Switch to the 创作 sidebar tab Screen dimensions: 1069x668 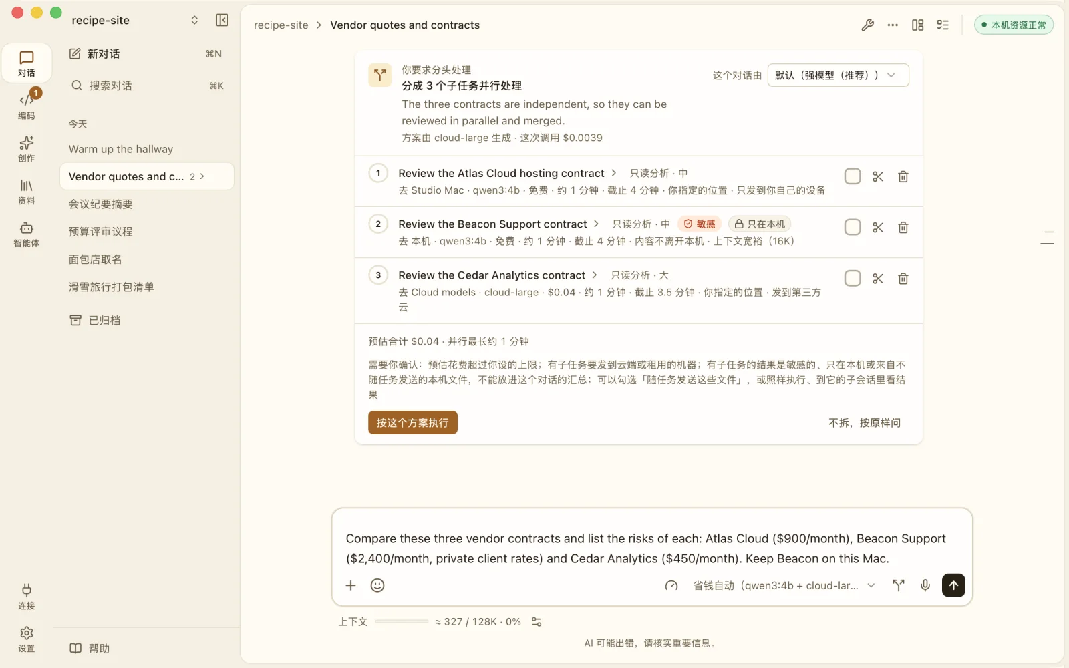click(x=27, y=149)
